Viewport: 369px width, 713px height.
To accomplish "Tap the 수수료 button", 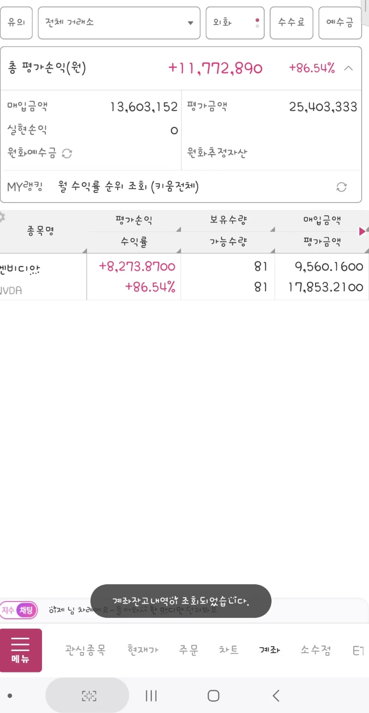I will 291,23.
